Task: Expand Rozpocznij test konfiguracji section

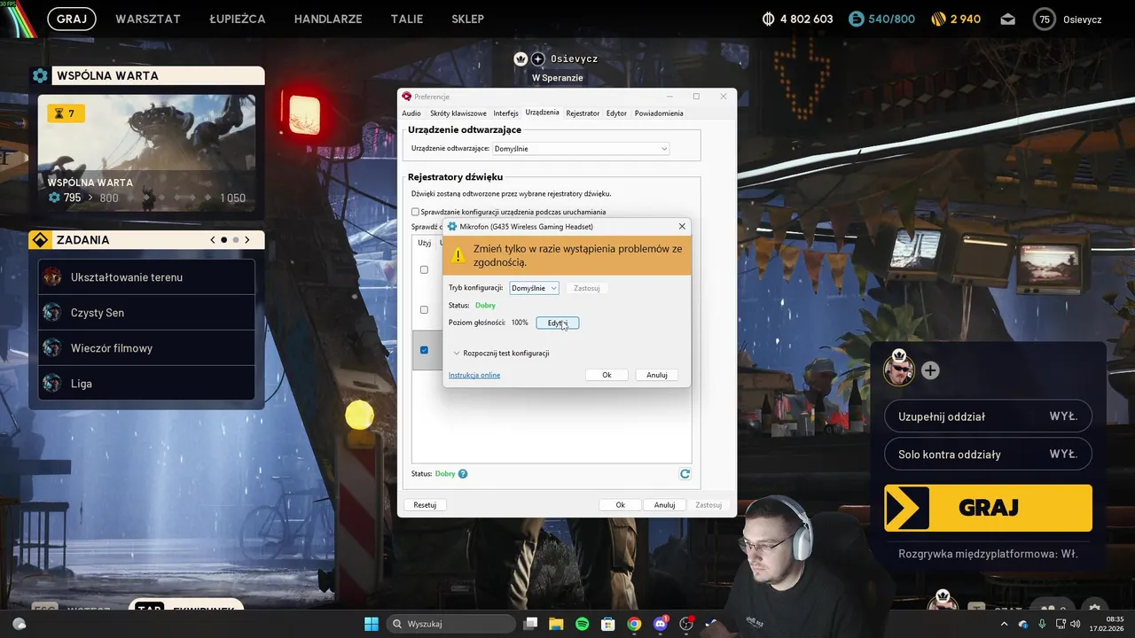Action: point(502,353)
